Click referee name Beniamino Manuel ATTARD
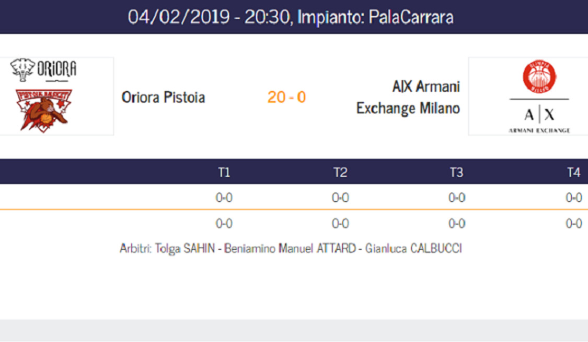The width and height of the screenshot is (588, 342). (x=290, y=249)
